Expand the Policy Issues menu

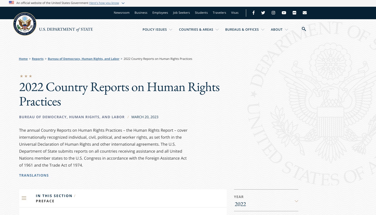[x=157, y=29]
